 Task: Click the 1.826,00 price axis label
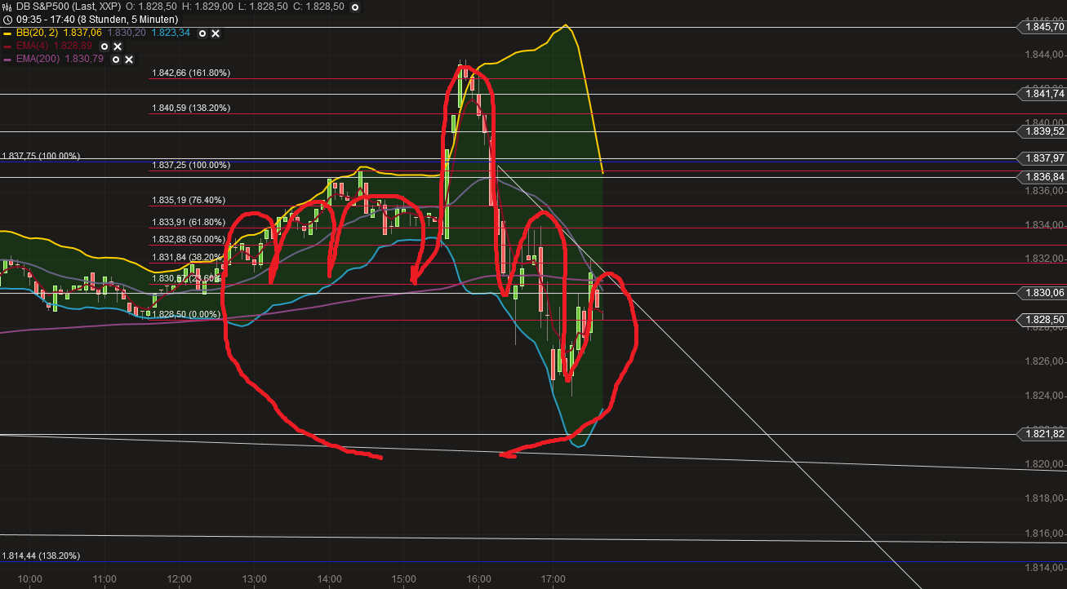(1044, 361)
